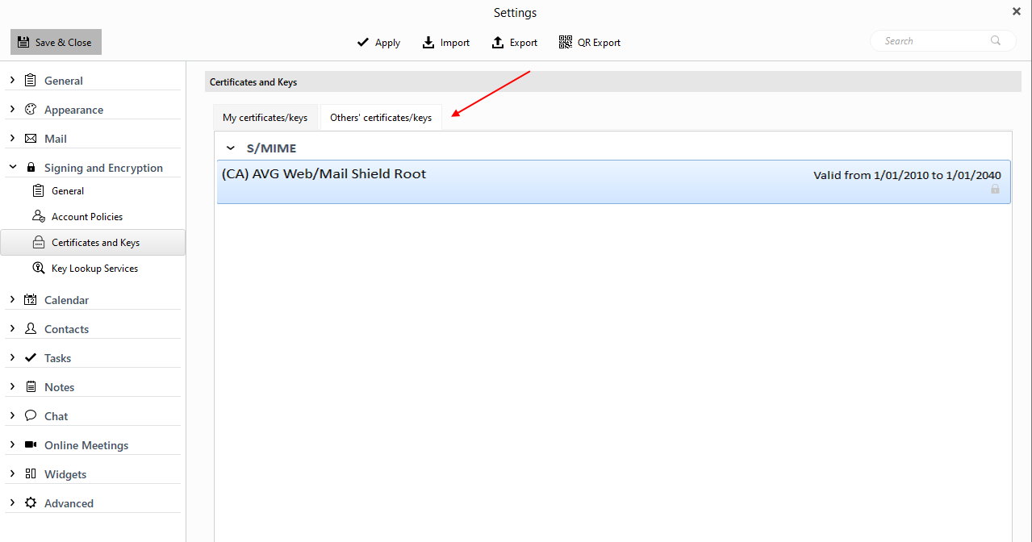
Task: Expand the Notes section chevron
Action: [12, 387]
